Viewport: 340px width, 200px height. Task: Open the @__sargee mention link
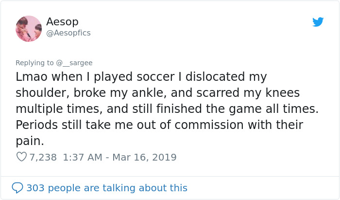74,63
